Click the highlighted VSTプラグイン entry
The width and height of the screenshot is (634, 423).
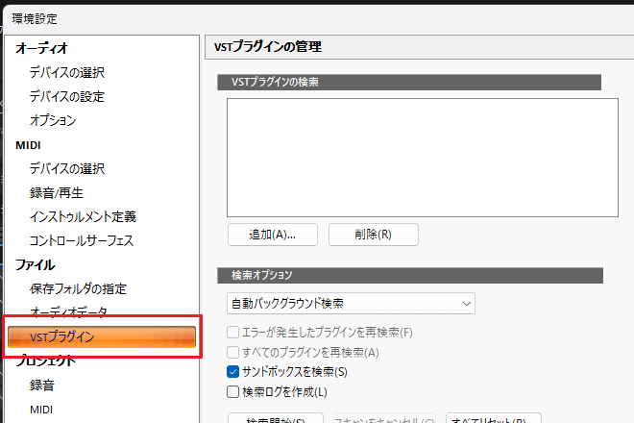click(x=101, y=336)
